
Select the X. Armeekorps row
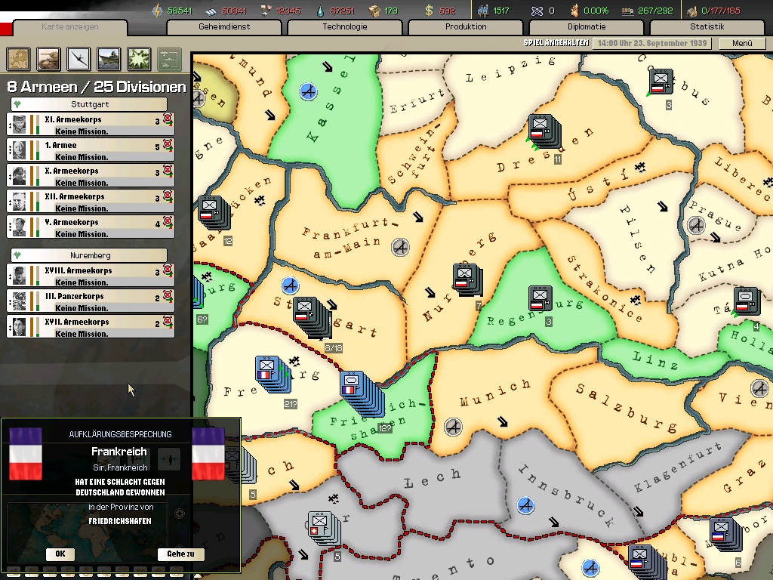tap(91, 175)
